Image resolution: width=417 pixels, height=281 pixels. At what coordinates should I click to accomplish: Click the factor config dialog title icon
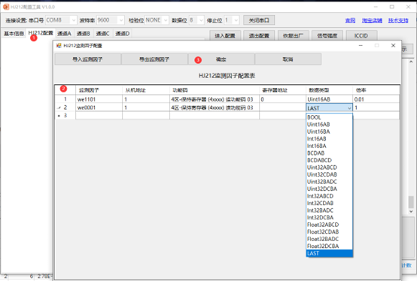(x=59, y=46)
